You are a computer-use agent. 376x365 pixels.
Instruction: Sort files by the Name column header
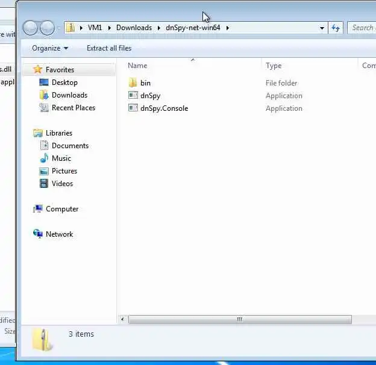click(x=137, y=66)
